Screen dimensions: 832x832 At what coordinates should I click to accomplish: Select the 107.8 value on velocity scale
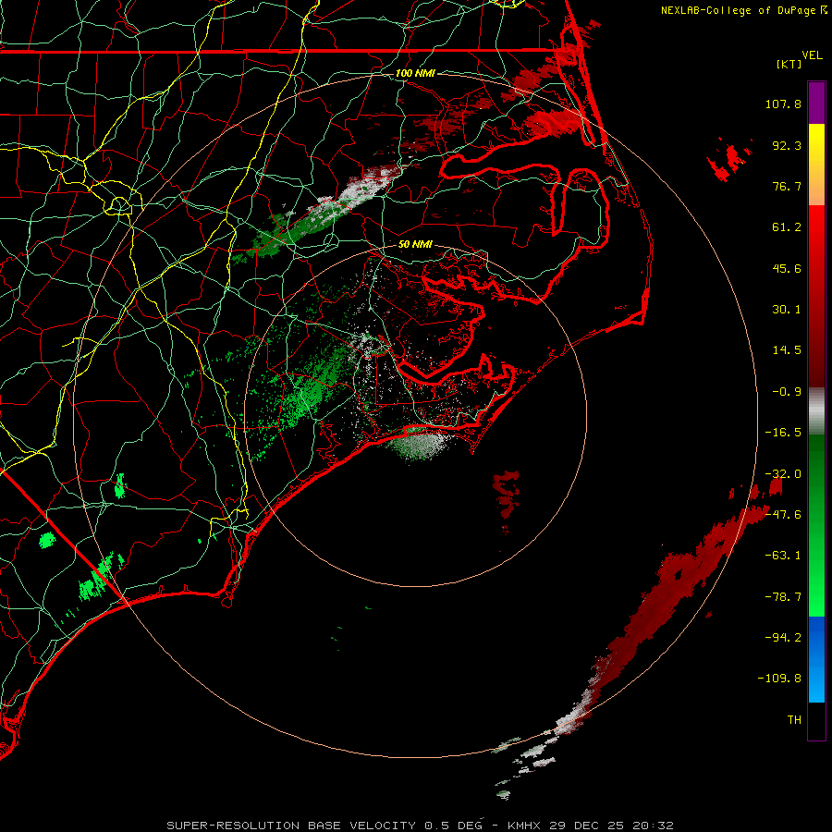pos(783,104)
